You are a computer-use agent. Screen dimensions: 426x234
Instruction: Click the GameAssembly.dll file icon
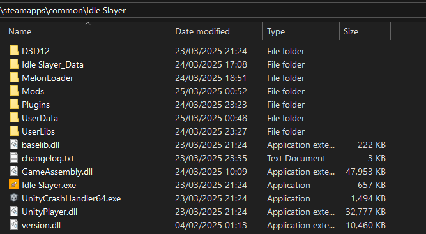tap(14, 172)
